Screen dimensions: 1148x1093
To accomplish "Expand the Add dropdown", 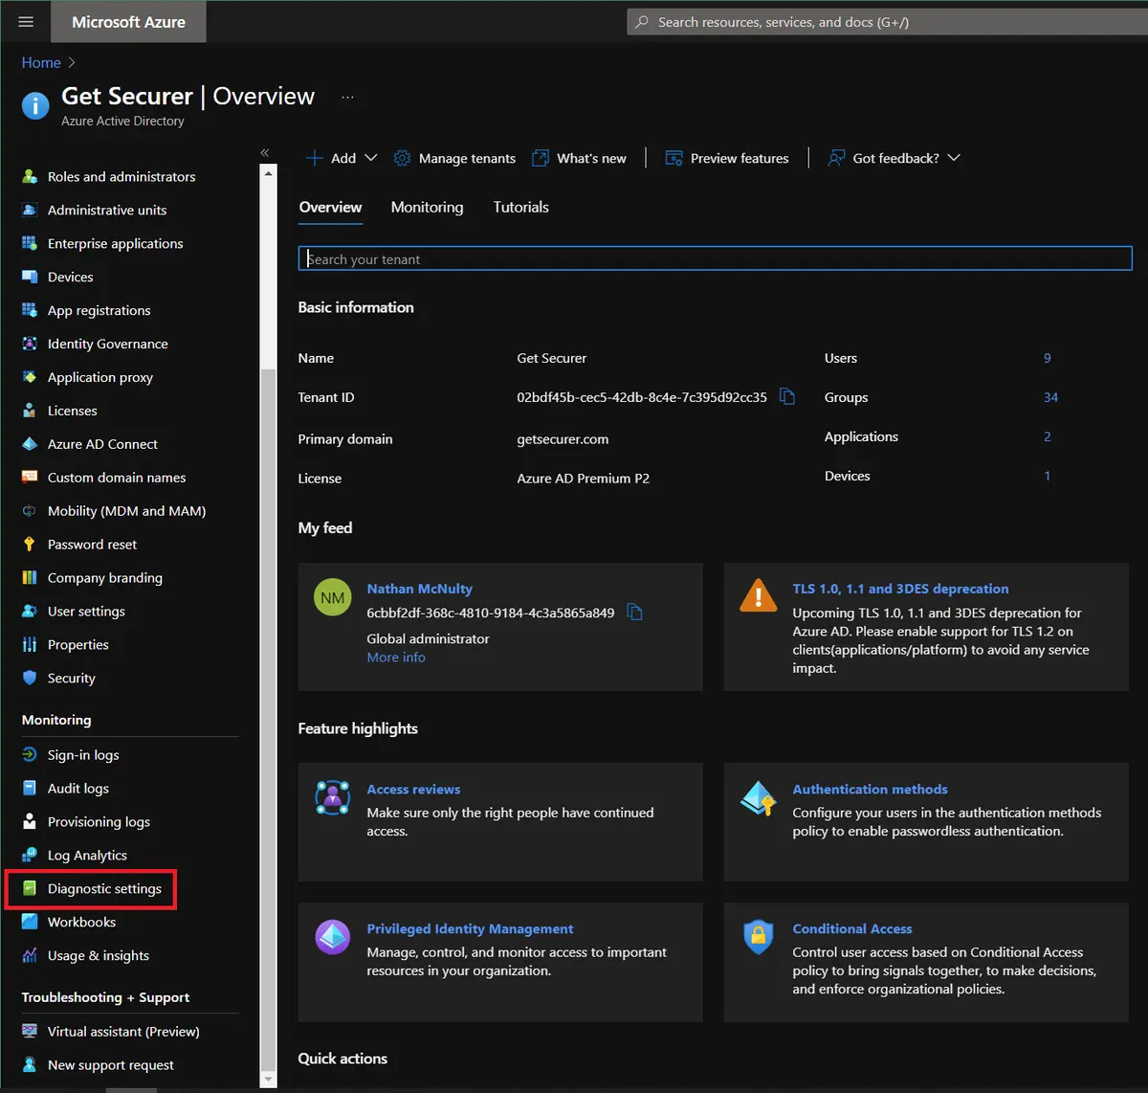I will point(371,158).
